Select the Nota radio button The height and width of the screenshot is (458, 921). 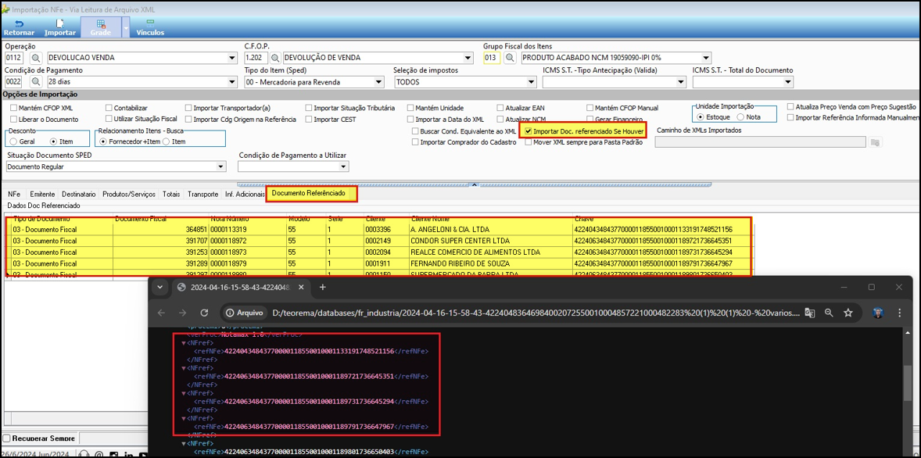coord(740,117)
